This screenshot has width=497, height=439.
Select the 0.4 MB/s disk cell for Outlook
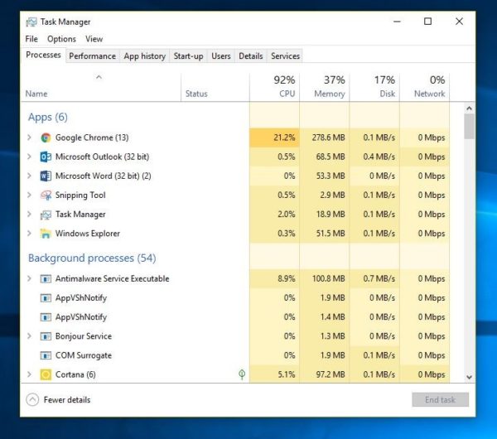tap(374, 157)
